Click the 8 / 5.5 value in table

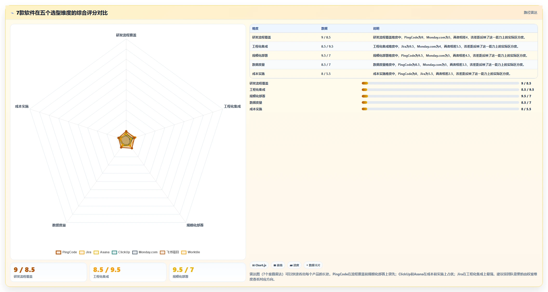click(x=326, y=74)
